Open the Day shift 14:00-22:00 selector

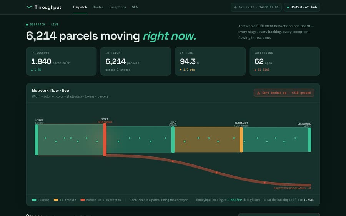[256, 7]
